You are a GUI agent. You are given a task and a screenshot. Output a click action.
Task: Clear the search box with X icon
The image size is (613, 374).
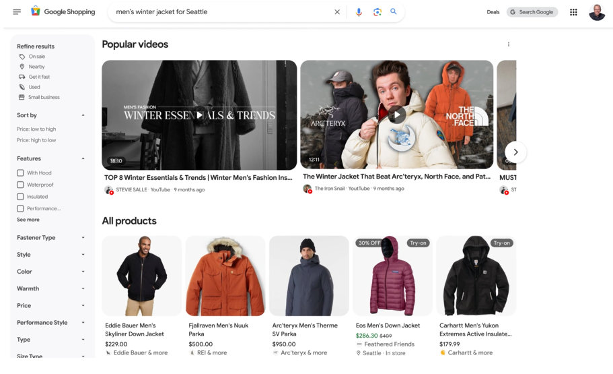[x=337, y=12]
